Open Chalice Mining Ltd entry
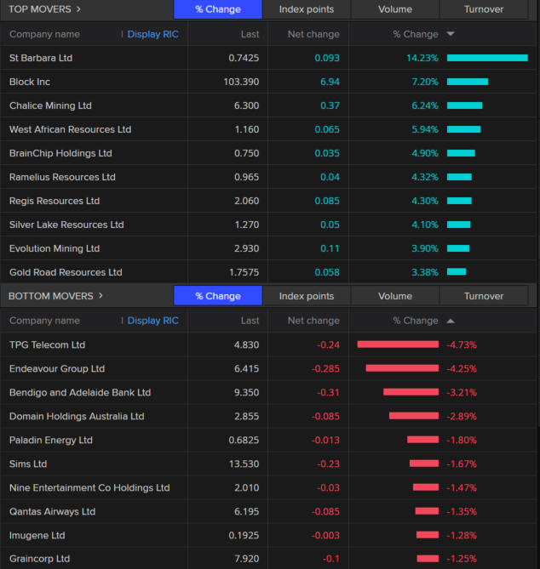Image resolution: width=540 pixels, height=569 pixels. pyautogui.click(x=50, y=105)
